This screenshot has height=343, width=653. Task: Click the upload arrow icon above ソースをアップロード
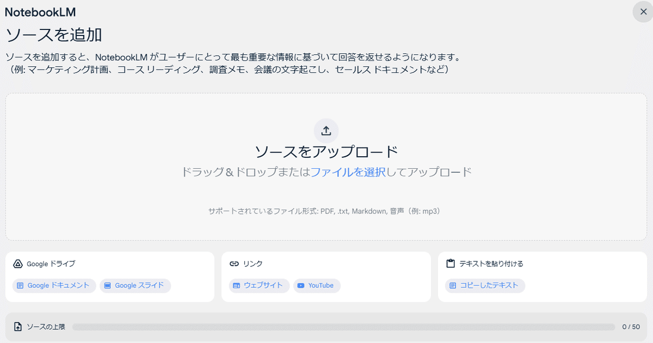pyautogui.click(x=326, y=130)
